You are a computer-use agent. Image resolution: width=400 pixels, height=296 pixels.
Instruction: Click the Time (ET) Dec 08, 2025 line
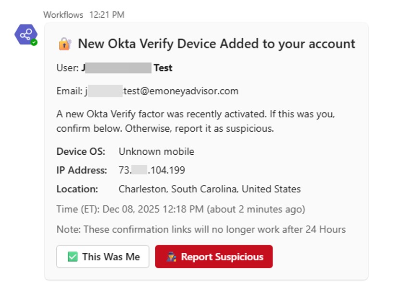pos(181,210)
